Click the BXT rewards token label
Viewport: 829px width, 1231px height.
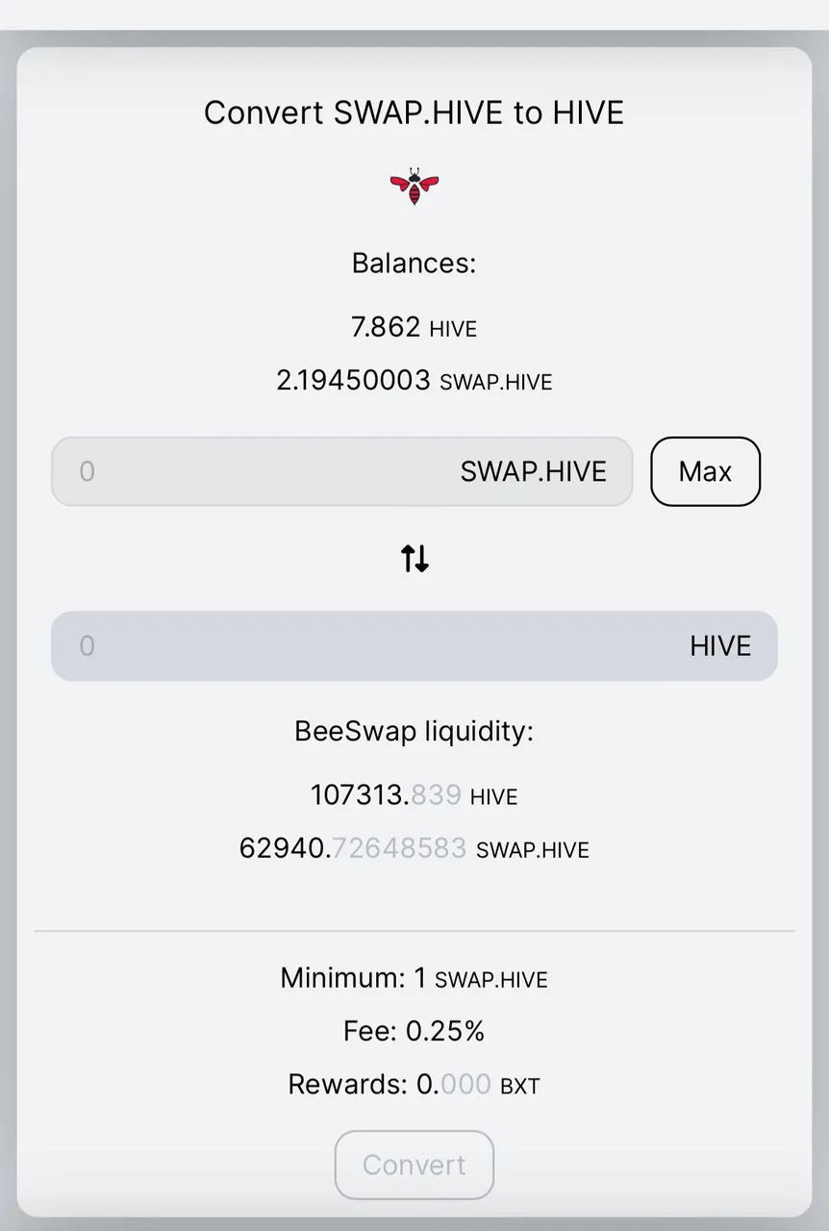[520, 1087]
